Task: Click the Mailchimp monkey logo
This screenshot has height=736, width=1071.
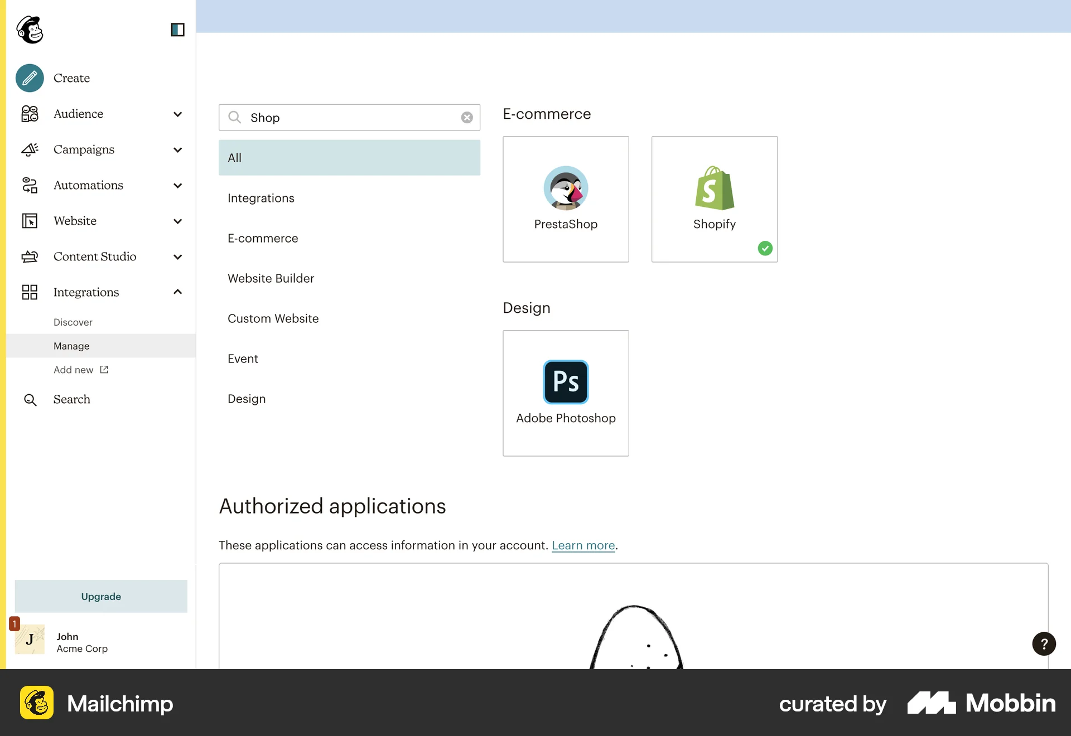Action: tap(30, 30)
